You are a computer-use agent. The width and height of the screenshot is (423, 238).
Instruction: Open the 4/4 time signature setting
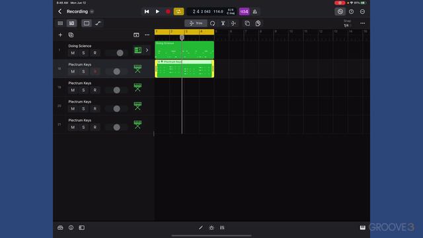click(x=231, y=10)
